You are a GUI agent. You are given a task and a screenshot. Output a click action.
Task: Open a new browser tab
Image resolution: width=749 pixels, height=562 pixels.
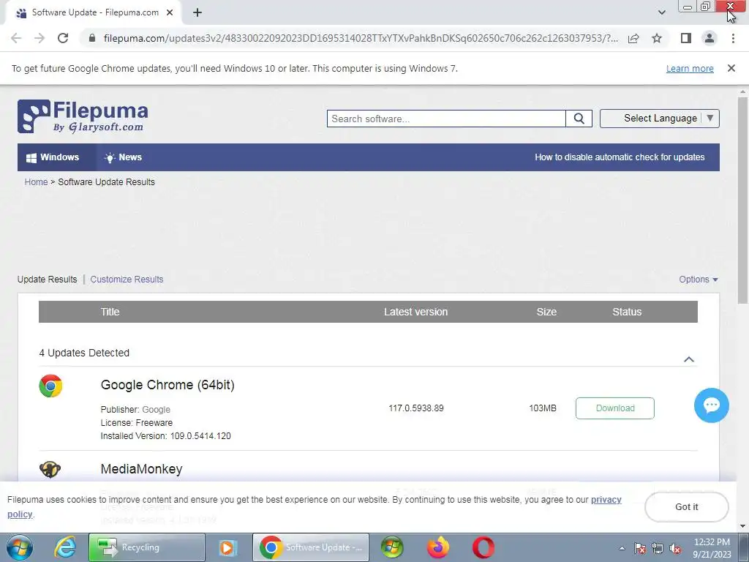coord(197,12)
